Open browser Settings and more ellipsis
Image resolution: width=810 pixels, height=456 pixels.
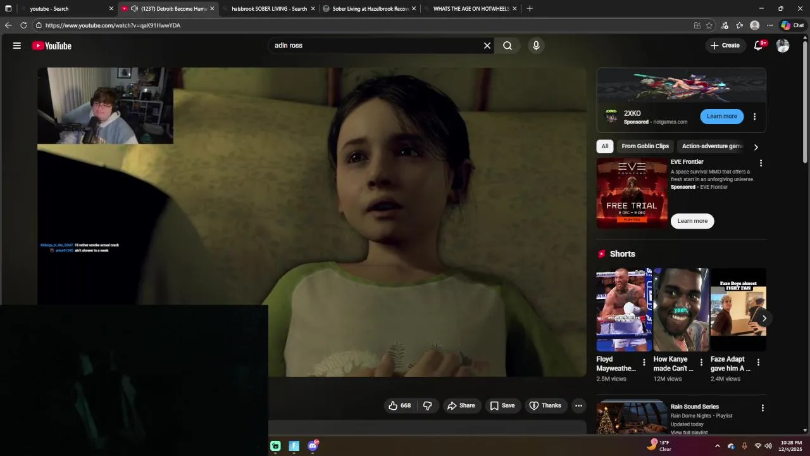(x=769, y=25)
